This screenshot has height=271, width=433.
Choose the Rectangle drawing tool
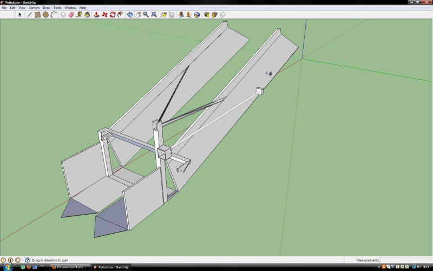[x=37, y=15]
